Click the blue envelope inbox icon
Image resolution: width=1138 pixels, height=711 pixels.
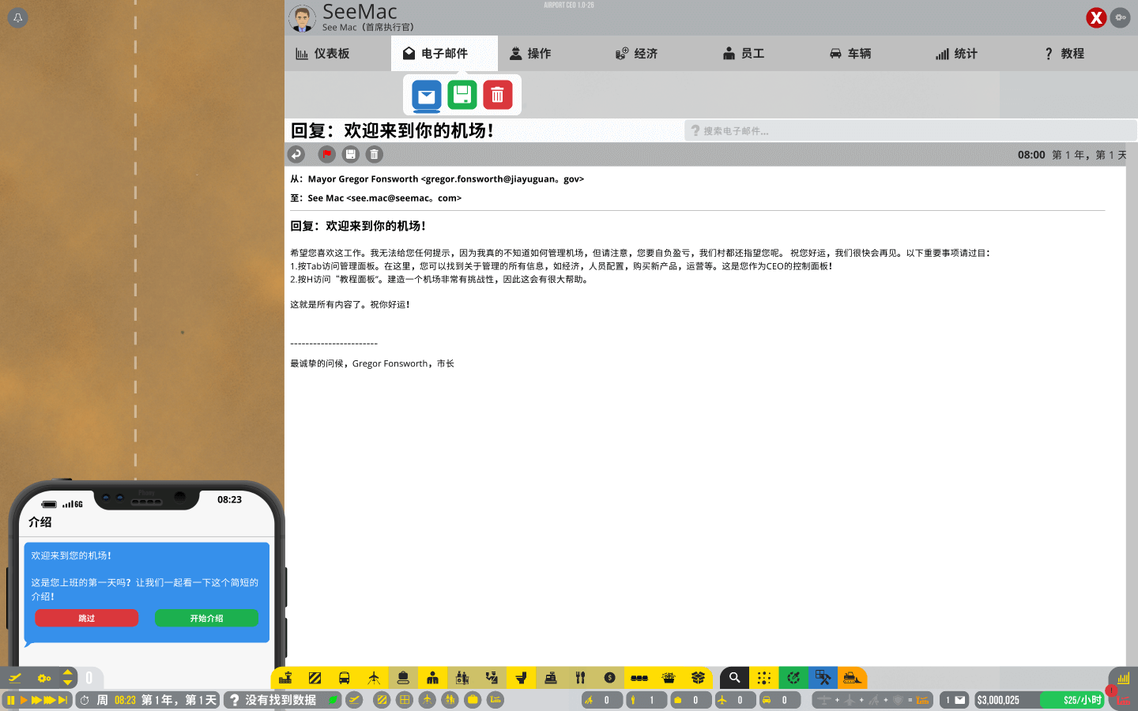(427, 96)
